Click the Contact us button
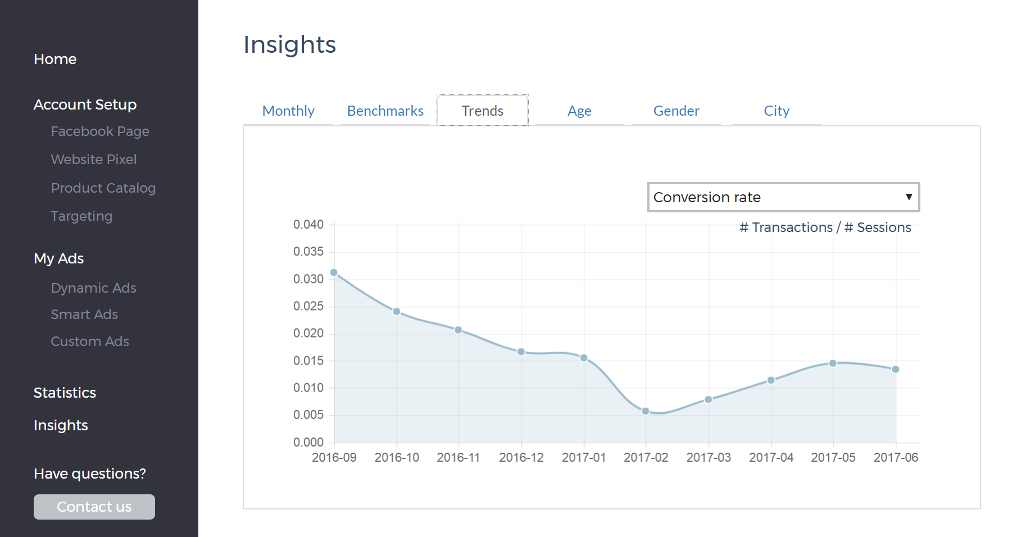Image resolution: width=1017 pixels, height=537 pixels. tap(94, 507)
